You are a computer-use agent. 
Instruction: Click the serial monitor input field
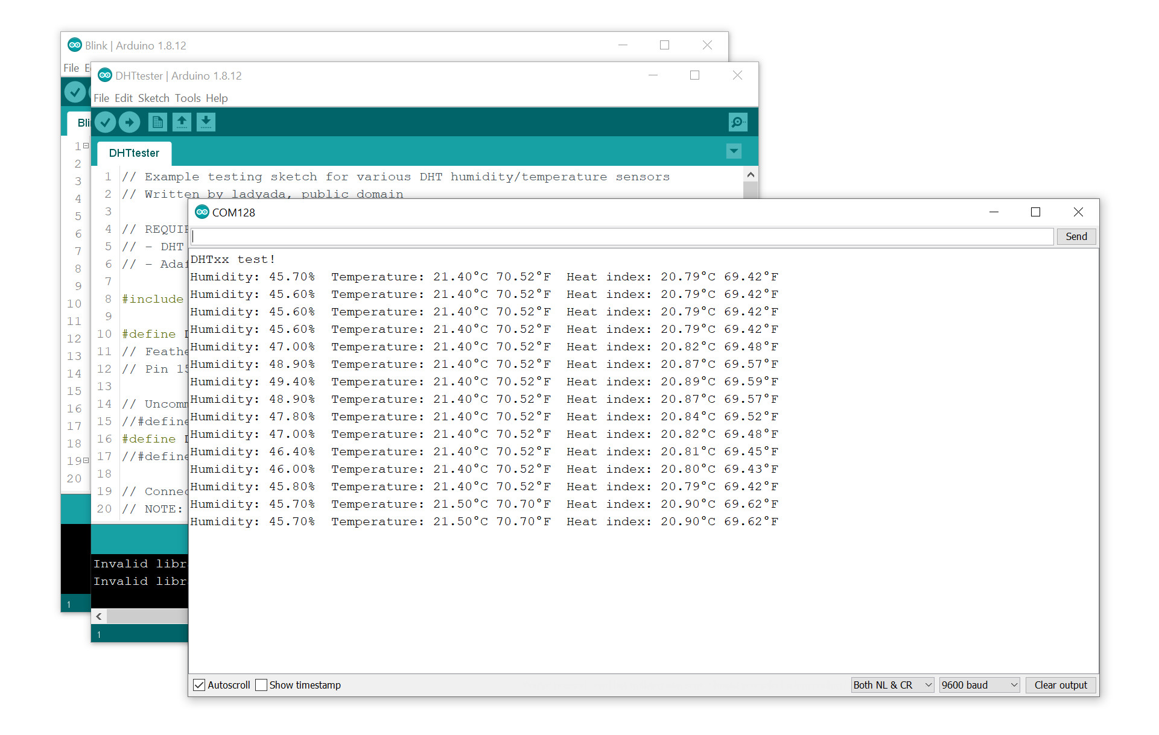(622, 236)
